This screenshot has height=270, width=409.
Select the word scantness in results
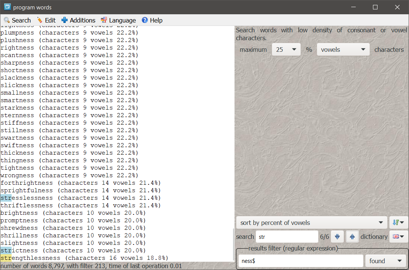(17, 55)
